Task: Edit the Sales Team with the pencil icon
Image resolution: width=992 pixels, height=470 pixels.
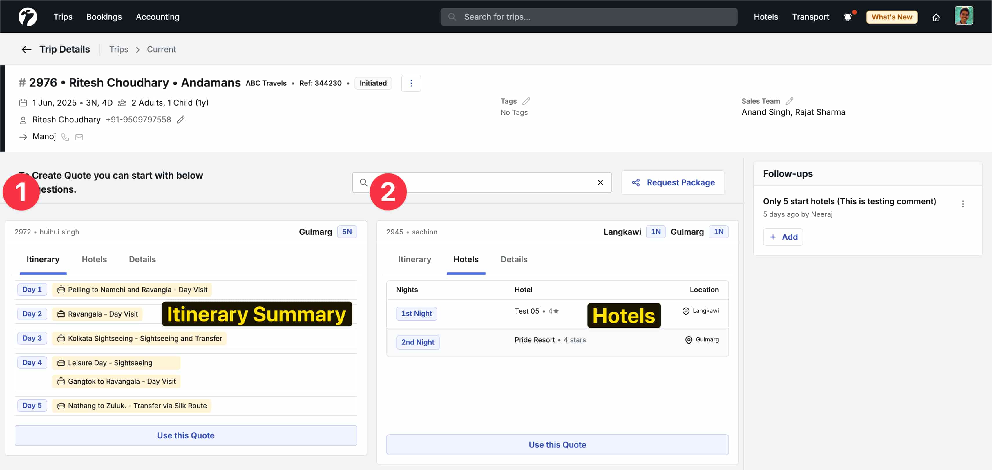Action: click(790, 101)
